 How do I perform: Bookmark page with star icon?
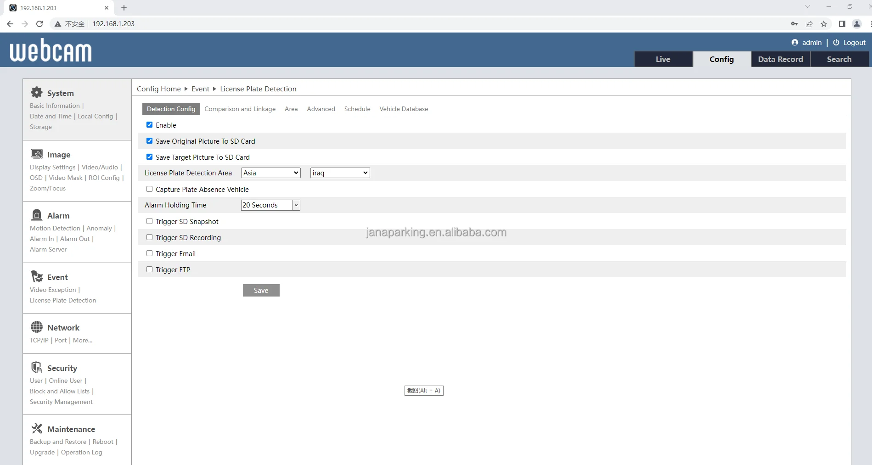(x=824, y=24)
